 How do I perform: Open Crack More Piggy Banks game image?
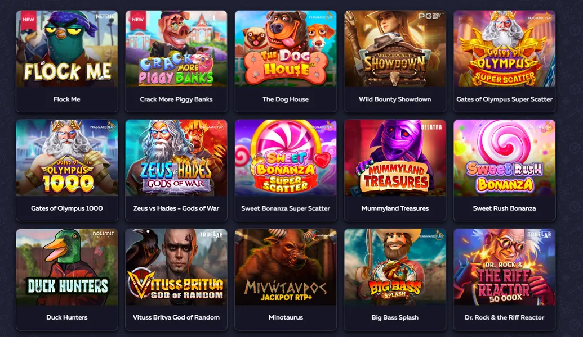(176, 48)
